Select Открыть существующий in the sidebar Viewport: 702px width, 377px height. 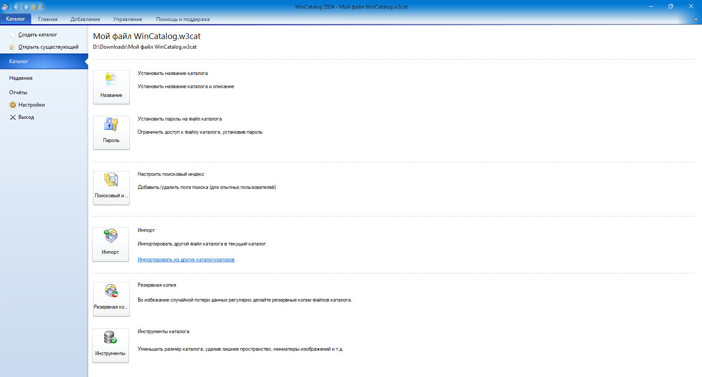pyautogui.click(x=48, y=47)
